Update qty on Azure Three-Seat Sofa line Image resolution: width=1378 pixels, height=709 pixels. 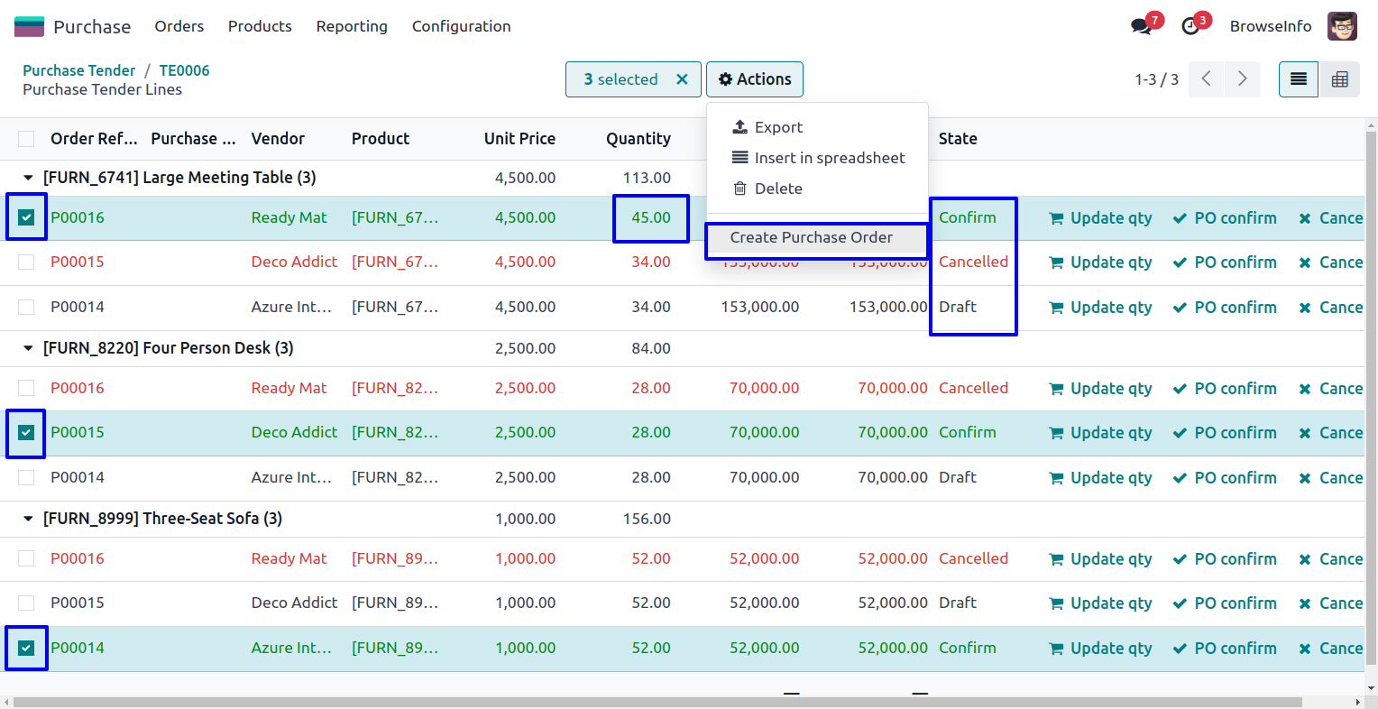point(1100,649)
